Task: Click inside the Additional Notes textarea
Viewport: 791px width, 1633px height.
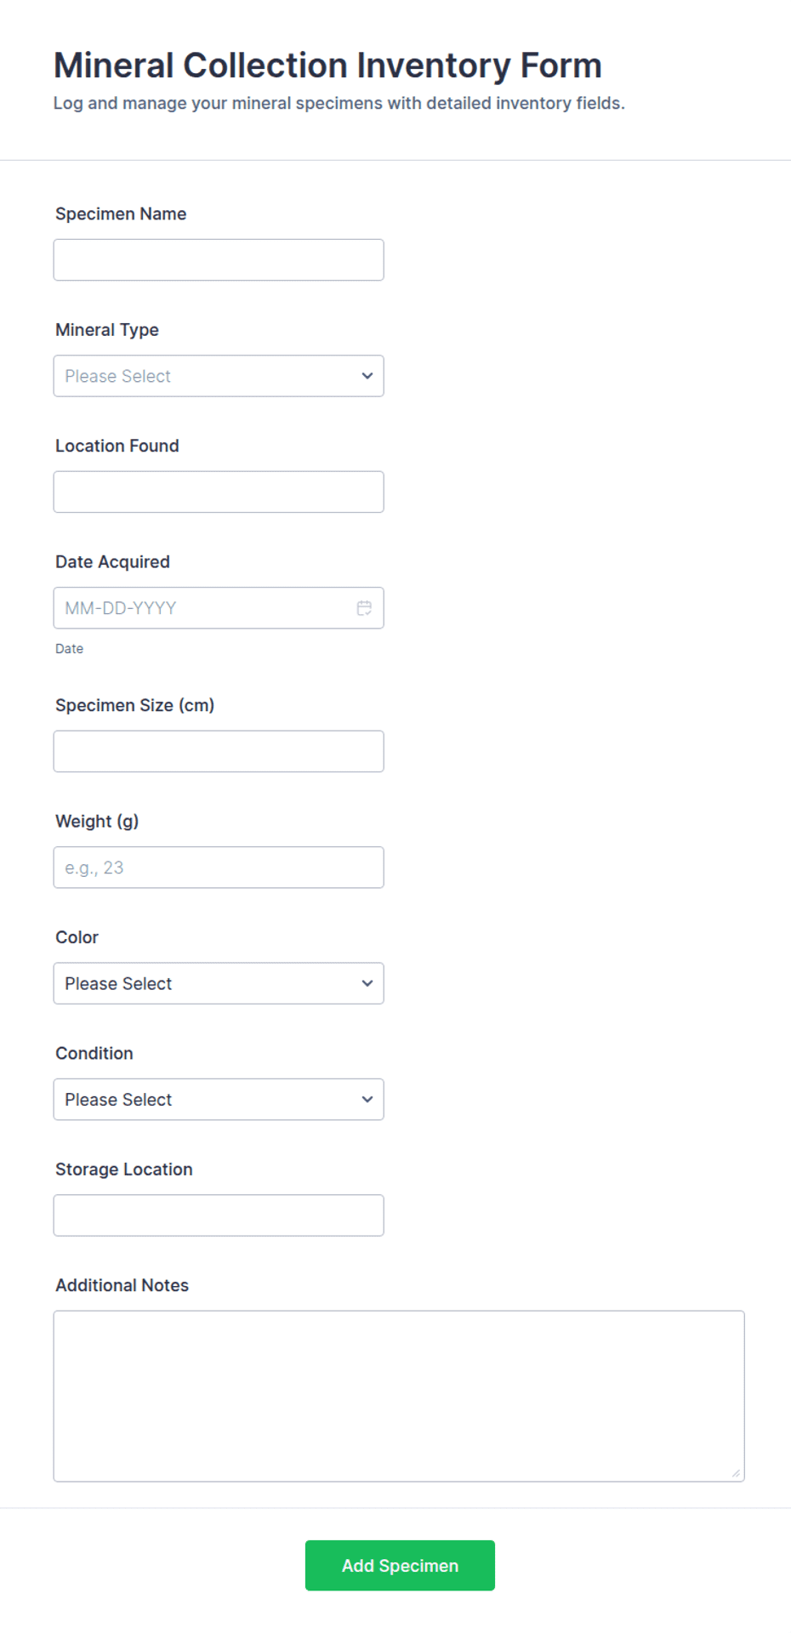Action: tap(399, 1397)
